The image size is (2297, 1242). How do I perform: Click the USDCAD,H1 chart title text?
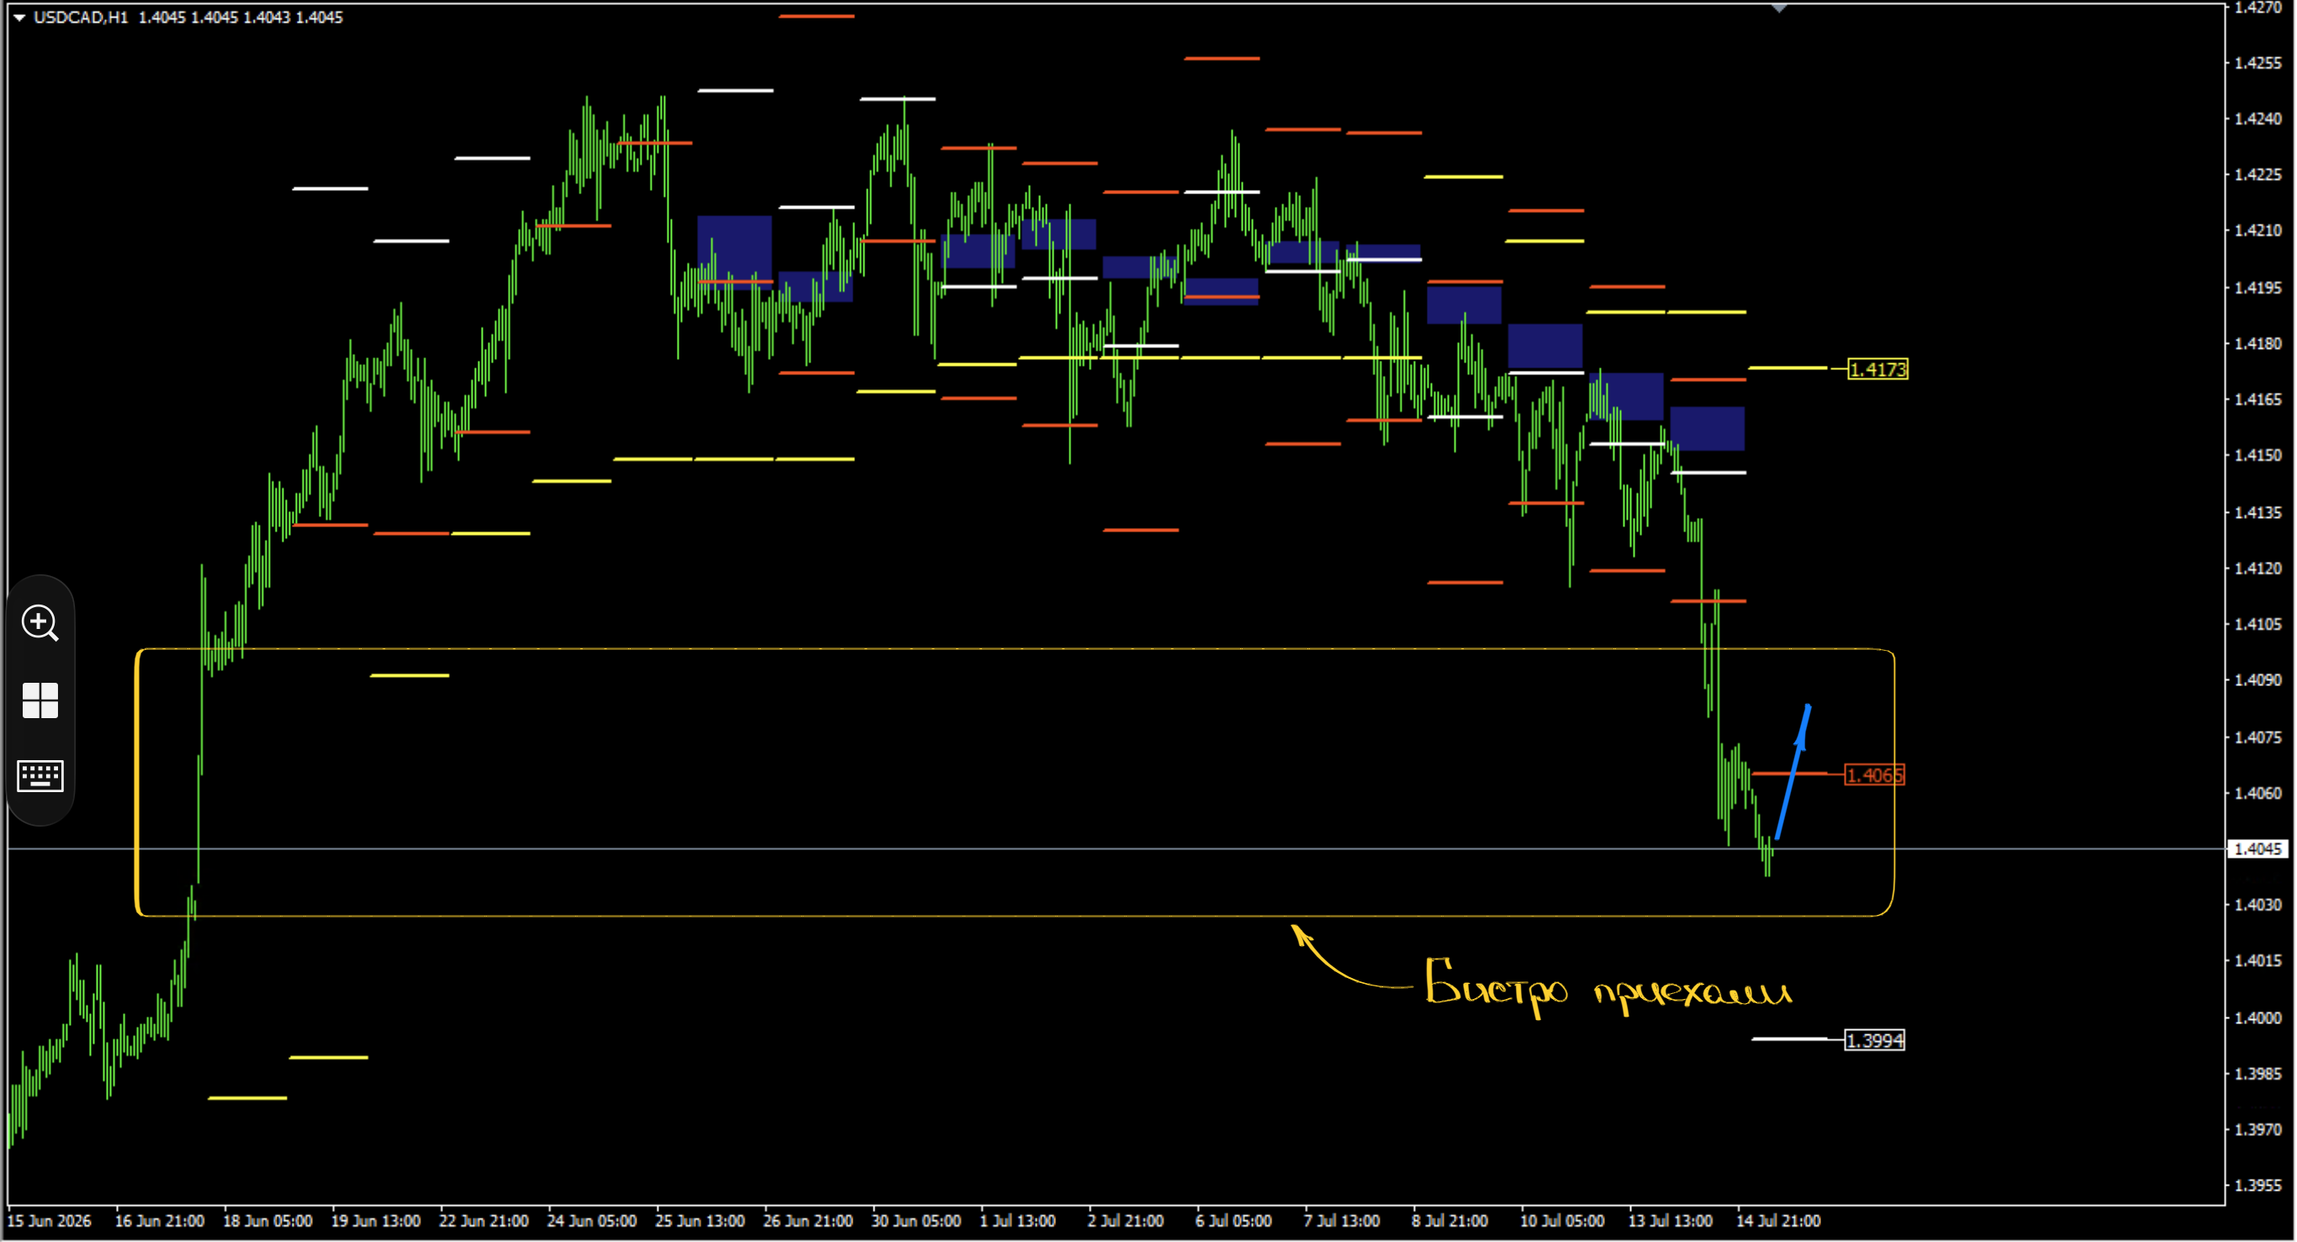point(82,17)
